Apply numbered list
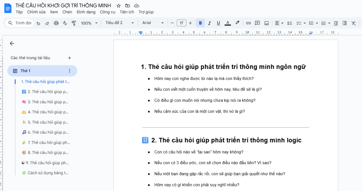362x191 pixels. (323, 23)
